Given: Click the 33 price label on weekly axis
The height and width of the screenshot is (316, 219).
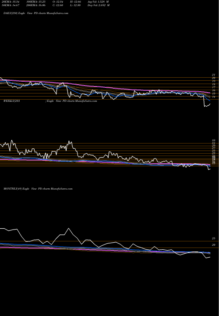Looking at the screenshot, I should pyautogui.click(x=214, y=140).
